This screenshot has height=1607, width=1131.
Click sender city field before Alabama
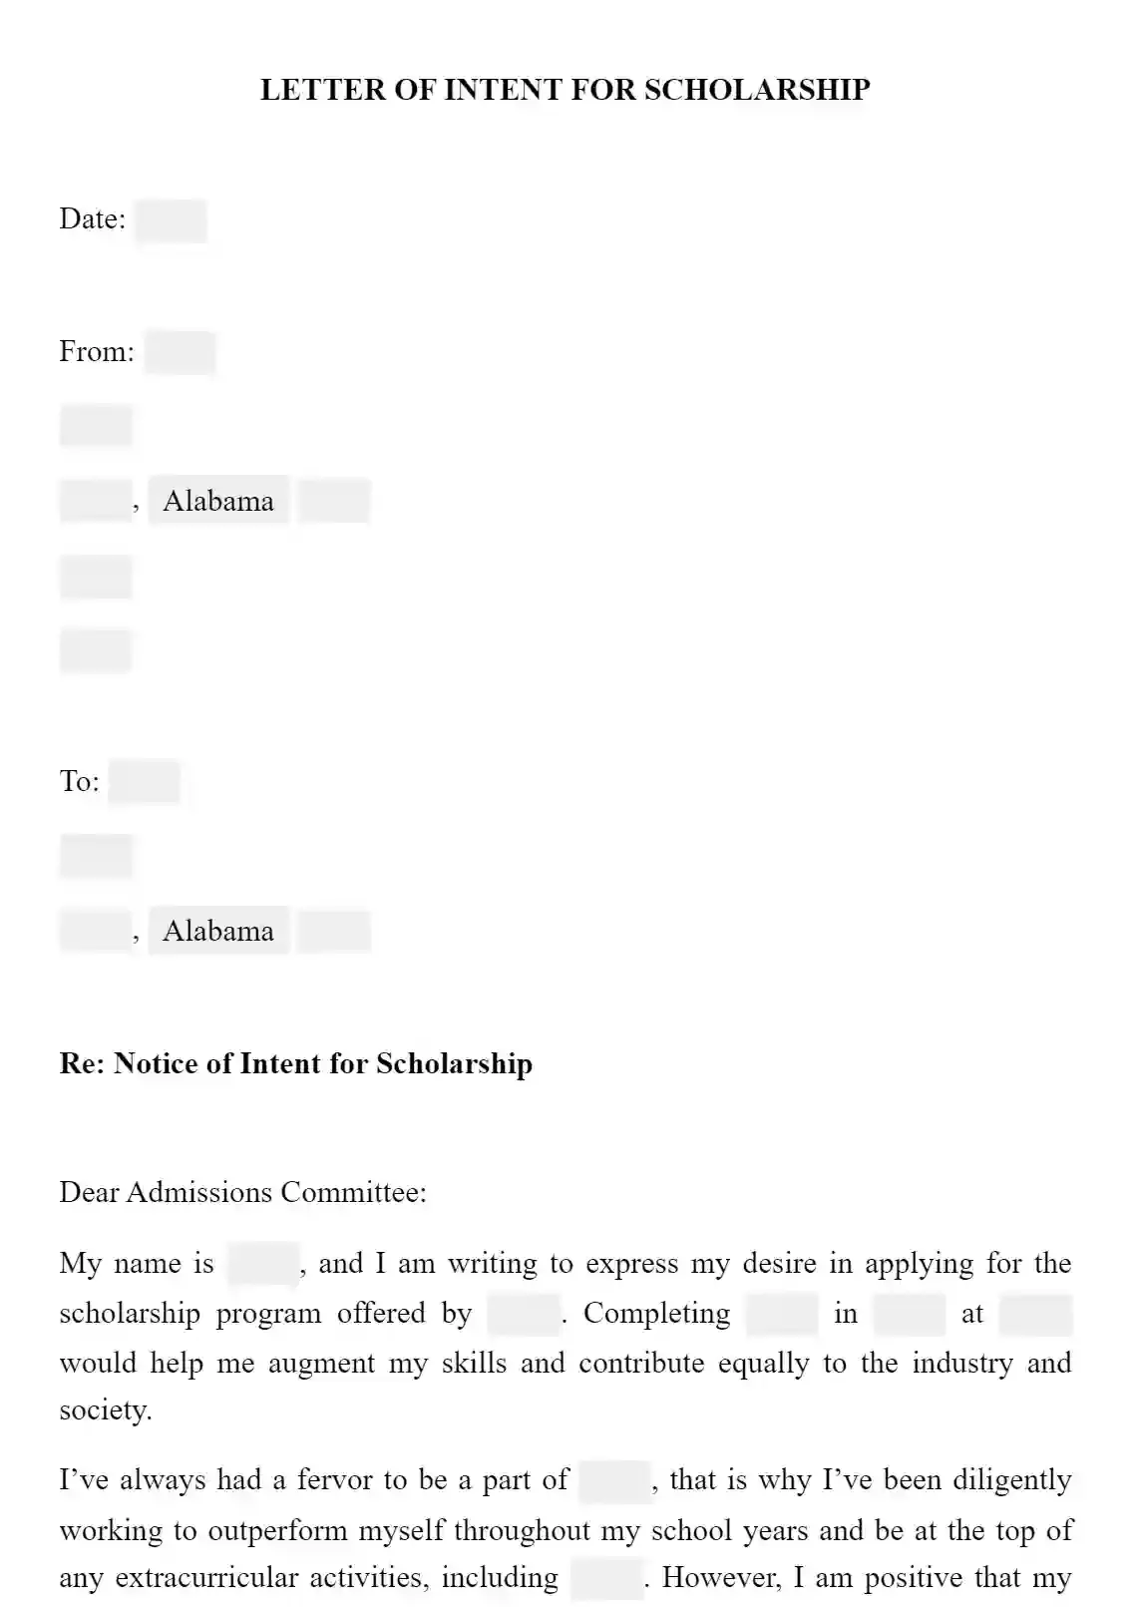(96, 501)
